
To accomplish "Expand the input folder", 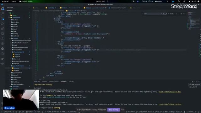I will pos(15,29).
